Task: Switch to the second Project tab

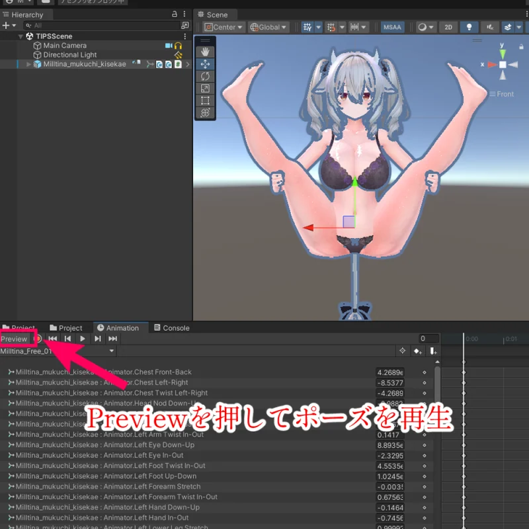Action: click(x=65, y=327)
